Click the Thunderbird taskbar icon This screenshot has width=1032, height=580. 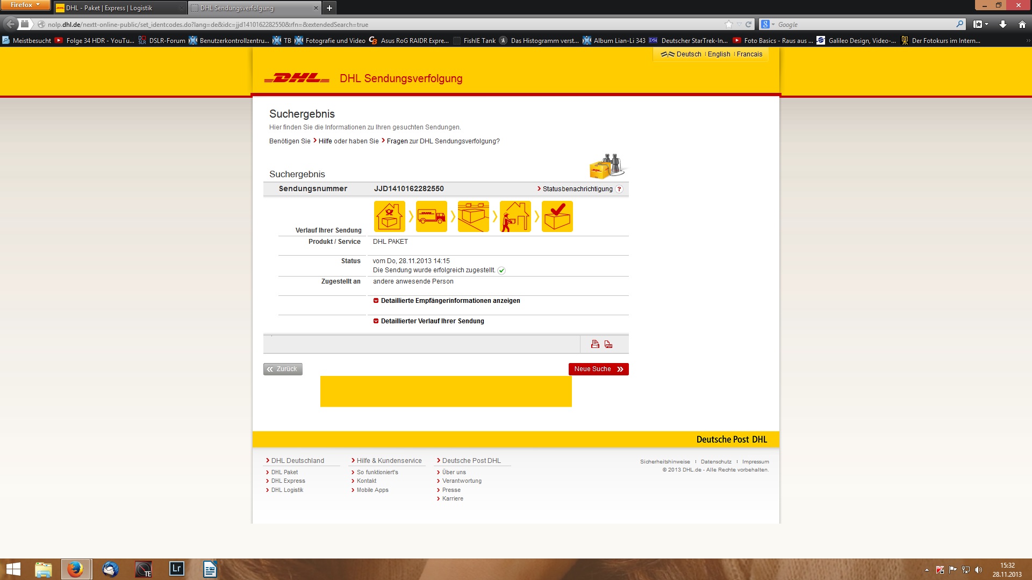(110, 569)
